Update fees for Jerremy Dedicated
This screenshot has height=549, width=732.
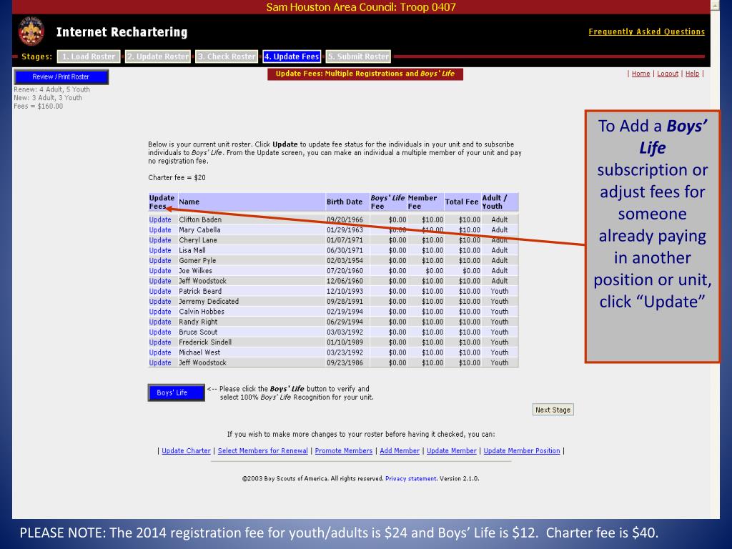click(x=160, y=302)
